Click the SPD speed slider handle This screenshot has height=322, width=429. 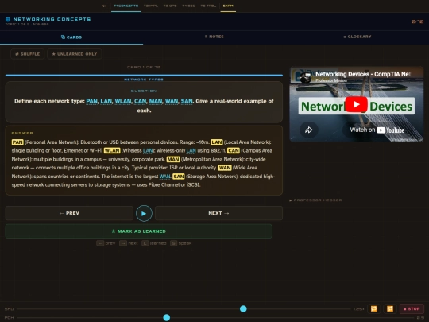(x=243, y=308)
